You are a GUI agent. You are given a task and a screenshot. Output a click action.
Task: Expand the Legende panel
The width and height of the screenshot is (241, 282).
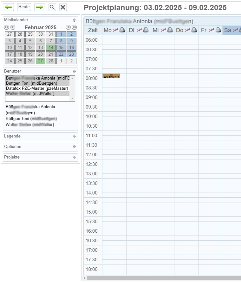74,136
